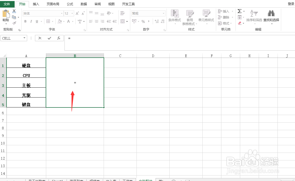295x181 pixels.
Task: Click the font color A
Action: point(68,21)
